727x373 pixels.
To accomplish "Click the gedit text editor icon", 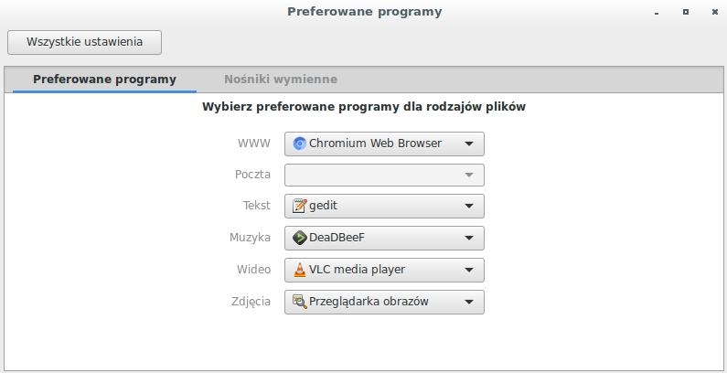I will click(x=299, y=207).
